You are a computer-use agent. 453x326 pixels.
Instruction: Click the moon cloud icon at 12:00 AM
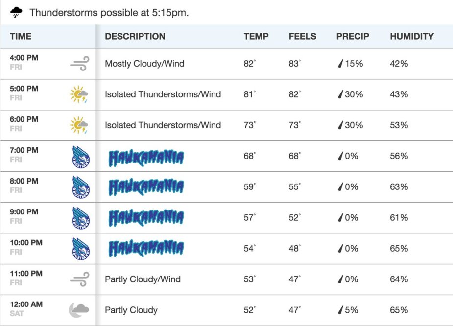(x=79, y=309)
